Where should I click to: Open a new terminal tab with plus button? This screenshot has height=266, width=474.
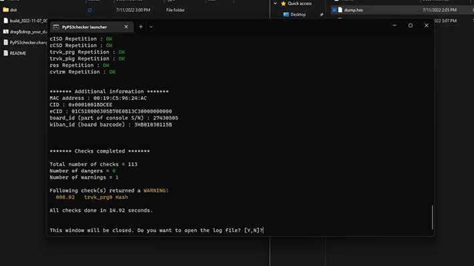141,27
